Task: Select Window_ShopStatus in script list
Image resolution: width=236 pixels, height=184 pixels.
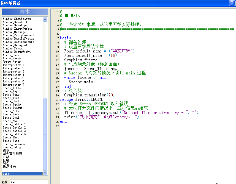Action: 17,19
